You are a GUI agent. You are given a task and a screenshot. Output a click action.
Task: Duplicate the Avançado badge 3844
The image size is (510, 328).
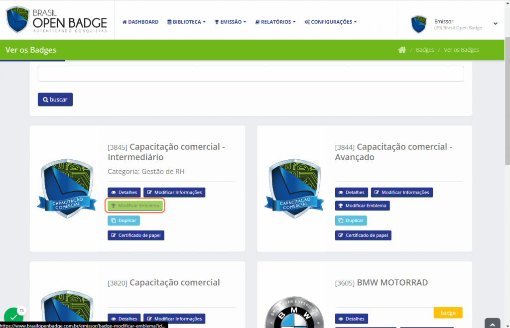point(351,220)
